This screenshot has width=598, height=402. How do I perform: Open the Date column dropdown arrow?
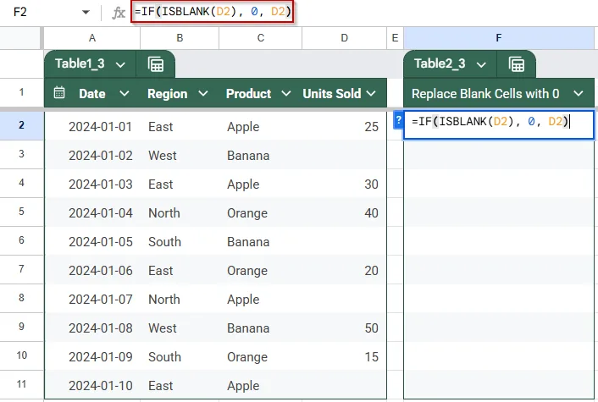125,93
